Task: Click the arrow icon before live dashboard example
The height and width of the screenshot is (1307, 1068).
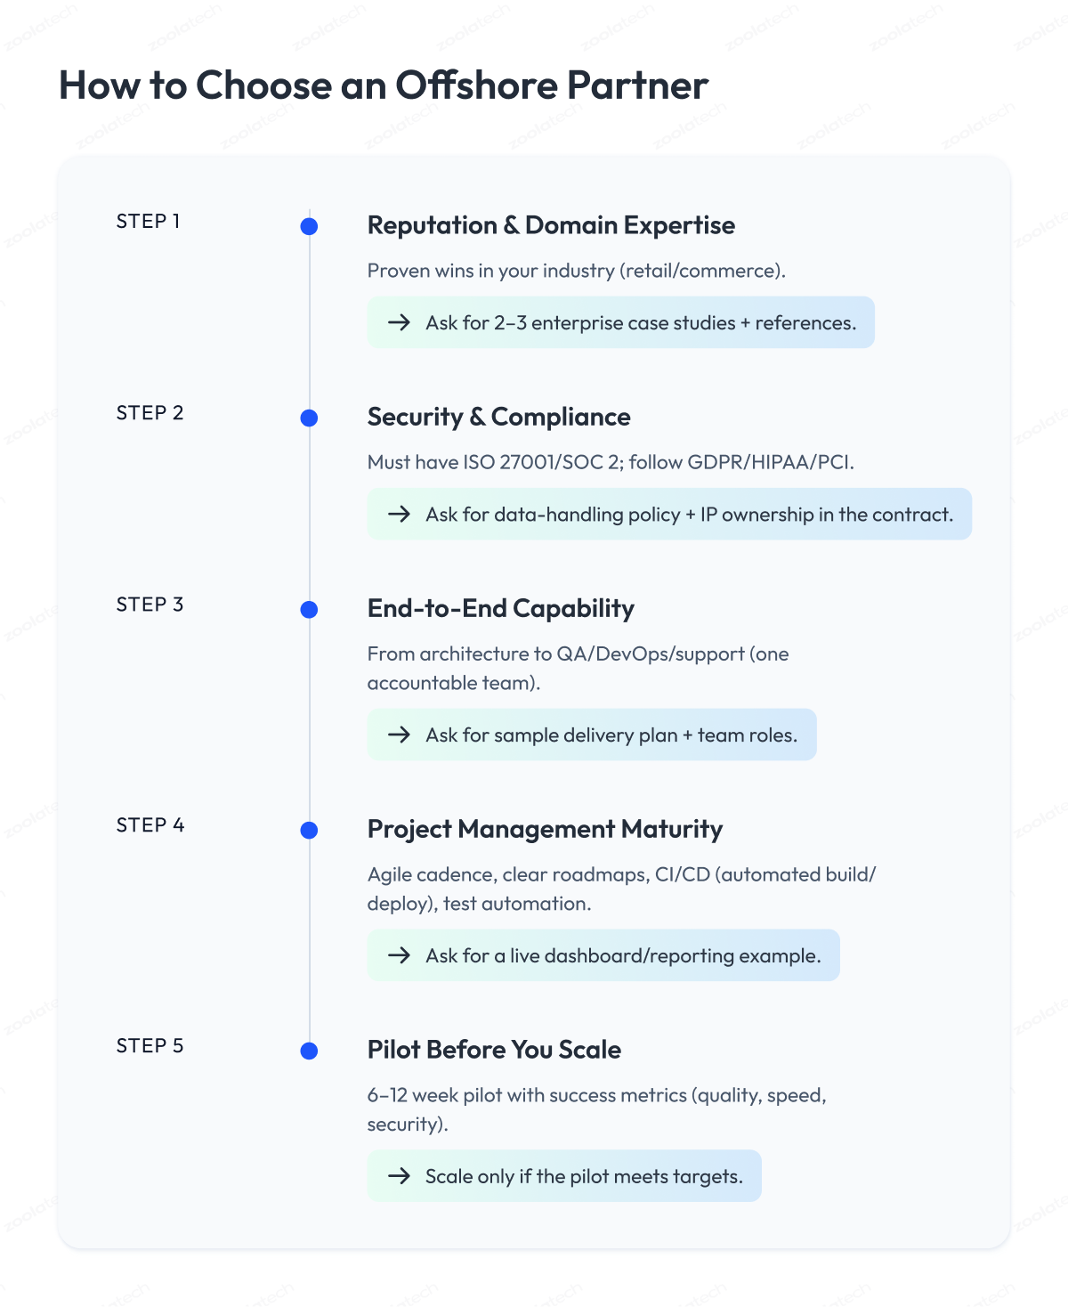Action: pos(400,955)
